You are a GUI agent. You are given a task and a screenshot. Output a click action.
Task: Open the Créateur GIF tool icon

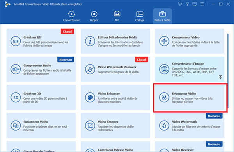click(16, 41)
